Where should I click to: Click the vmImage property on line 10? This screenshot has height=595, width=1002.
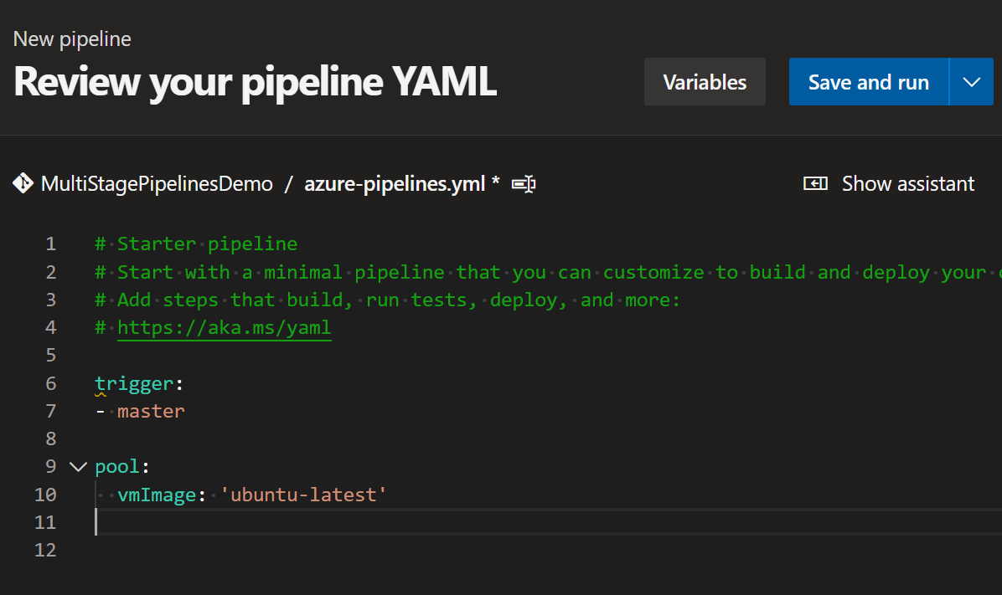coord(156,494)
